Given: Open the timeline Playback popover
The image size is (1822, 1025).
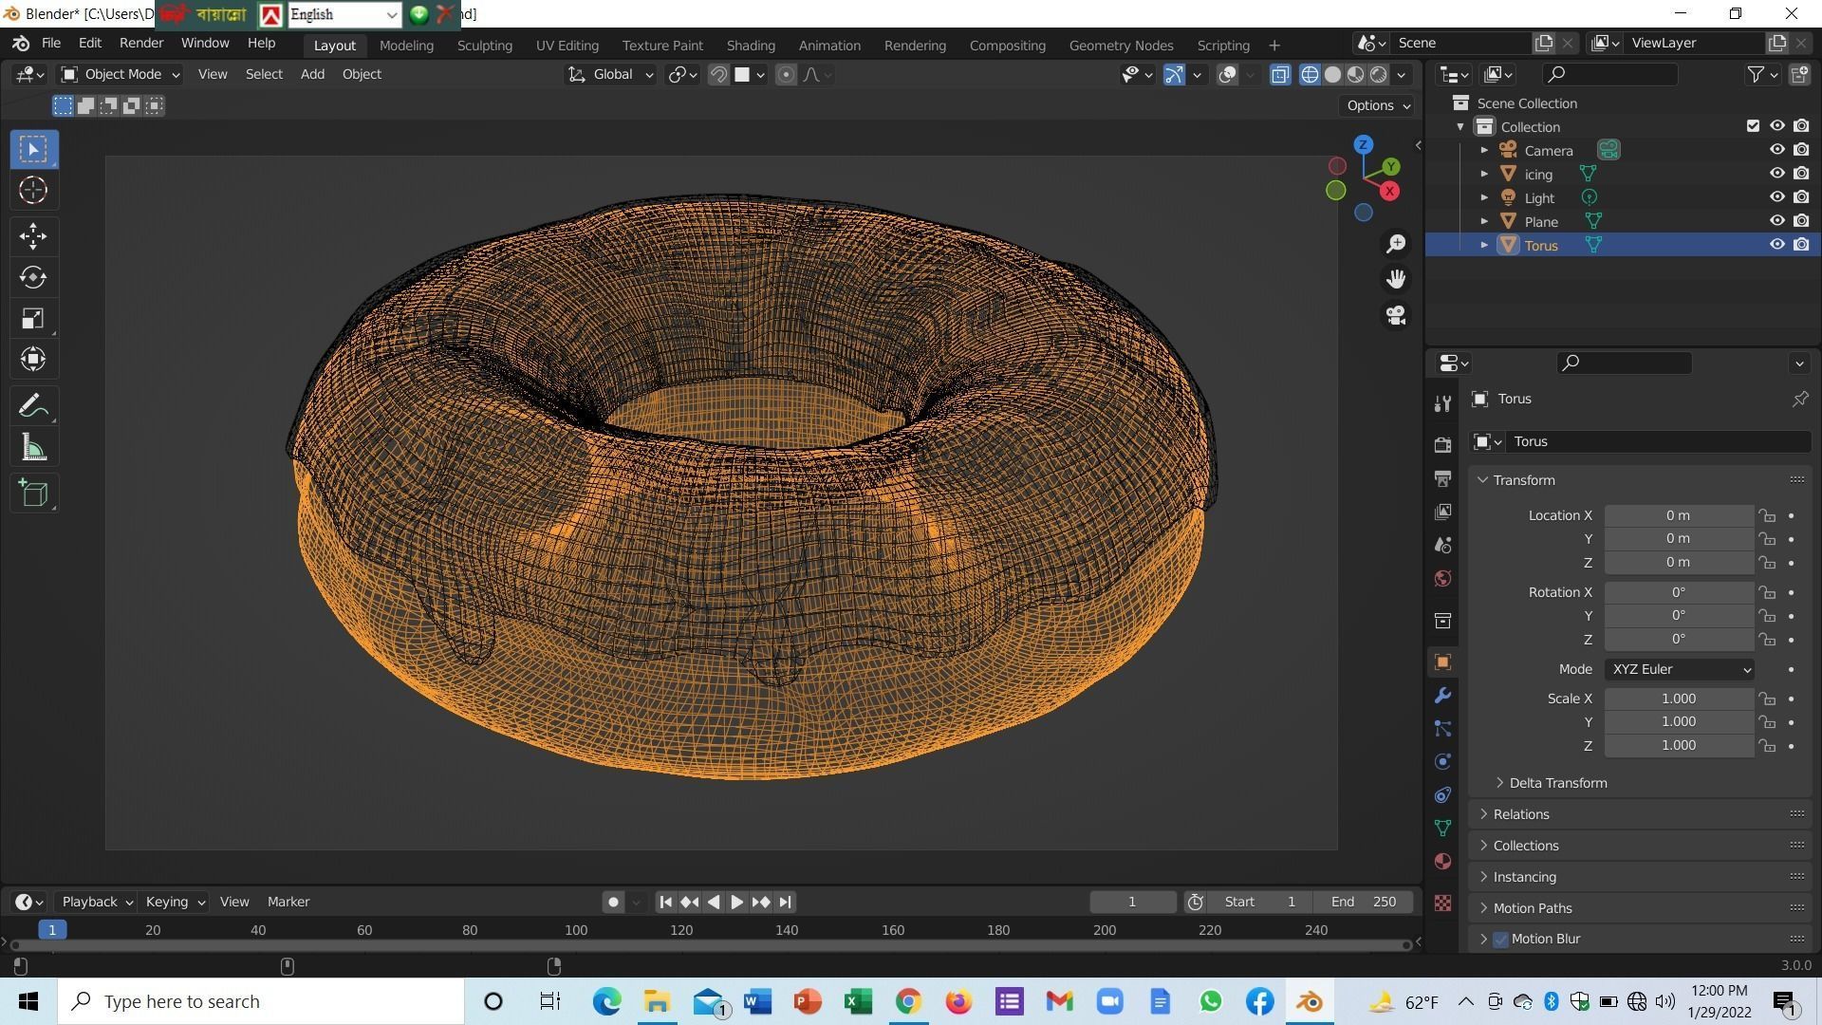Looking at the screenshot, I should click(96, 903).
